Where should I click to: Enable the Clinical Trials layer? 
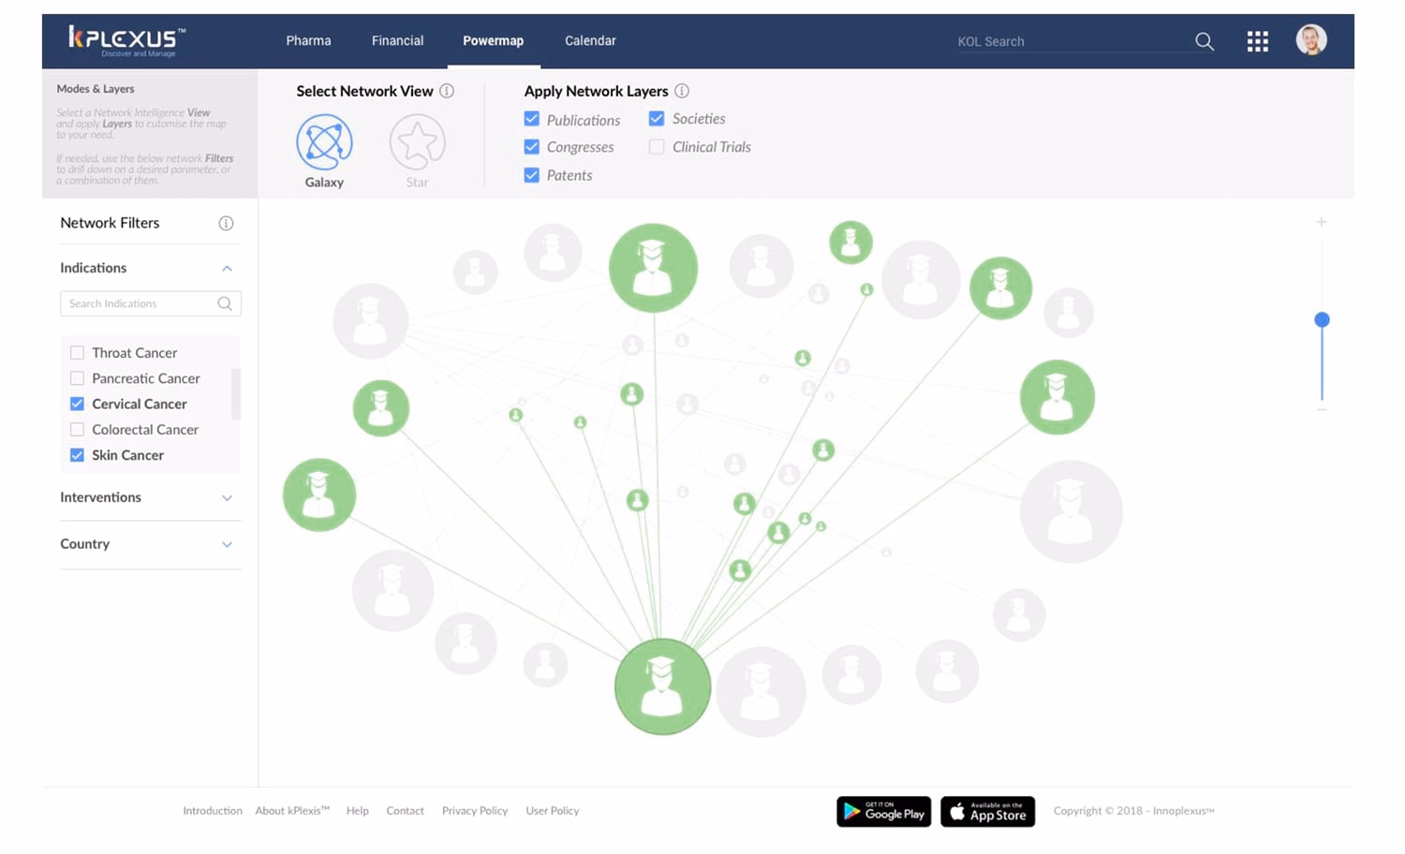tap(656, 146)
